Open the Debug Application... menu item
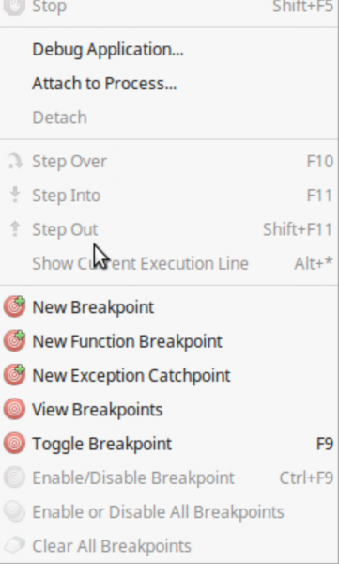 click(x=169, y=49)
